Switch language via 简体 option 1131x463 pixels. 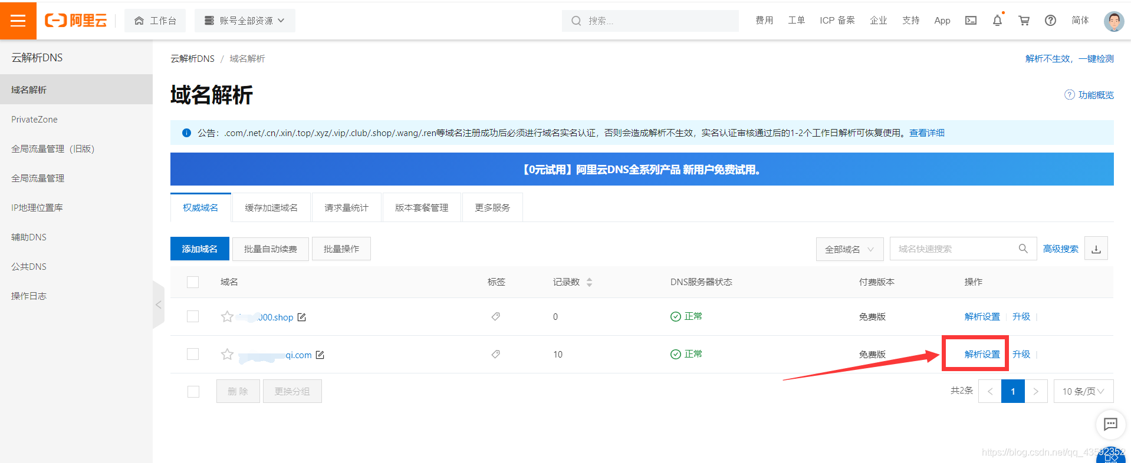[x=1080, y=21]
